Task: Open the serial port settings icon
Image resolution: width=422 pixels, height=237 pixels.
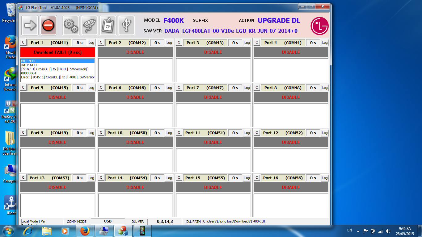Action: [90, 25]
